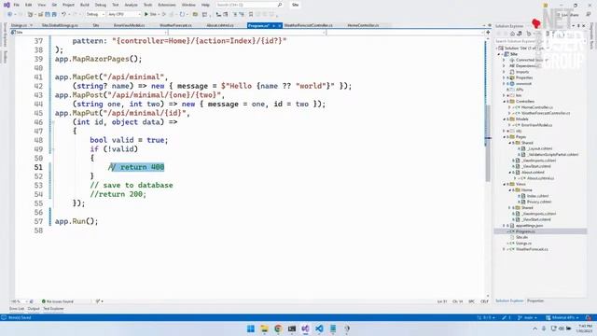Collapse the Pages folder
597x336 pixels.
tap(504, 137)
